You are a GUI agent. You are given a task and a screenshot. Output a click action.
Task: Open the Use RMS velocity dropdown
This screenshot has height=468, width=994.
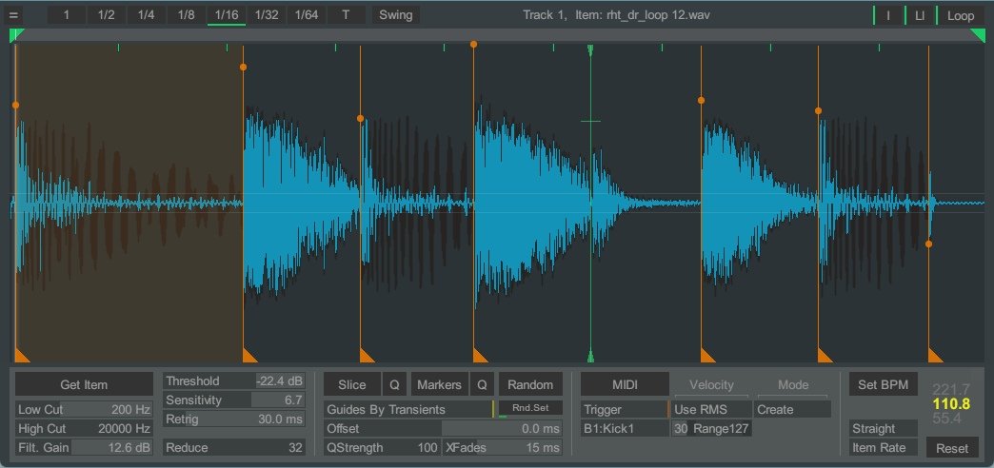[x=712, y=410]
